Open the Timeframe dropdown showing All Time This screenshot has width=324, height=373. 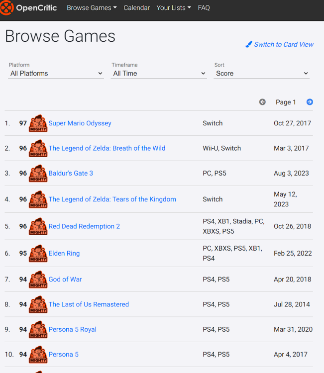point(159,74)
